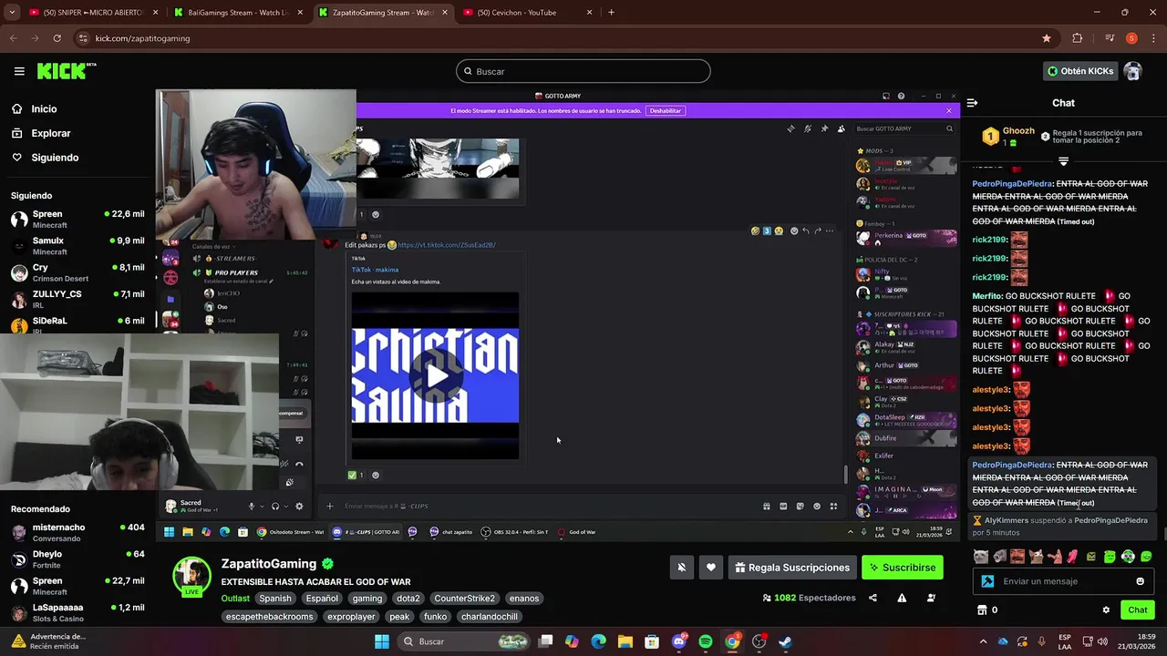1167x656 pixels.
Task: Open Spotify from taskbar
Action: coord(706,641)
